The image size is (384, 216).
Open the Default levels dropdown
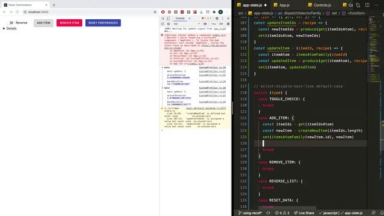click(x=221, y=24)
